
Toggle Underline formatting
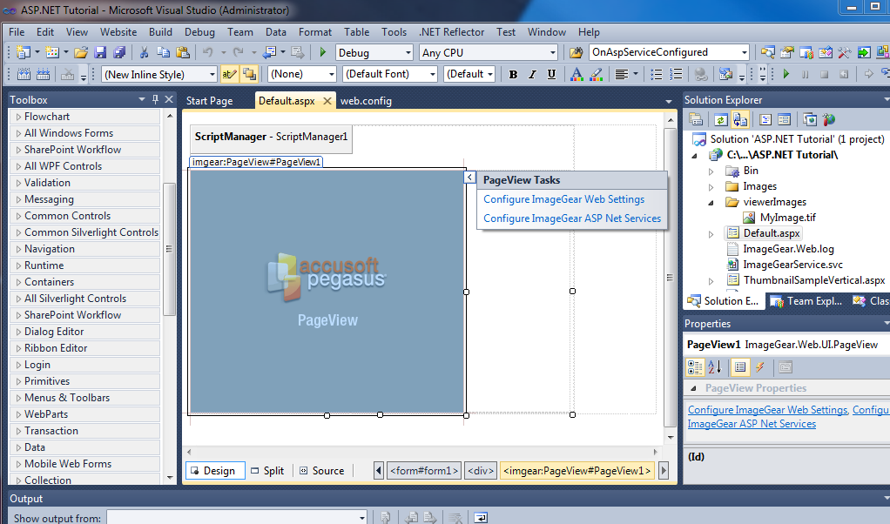(x=551, y=74)
